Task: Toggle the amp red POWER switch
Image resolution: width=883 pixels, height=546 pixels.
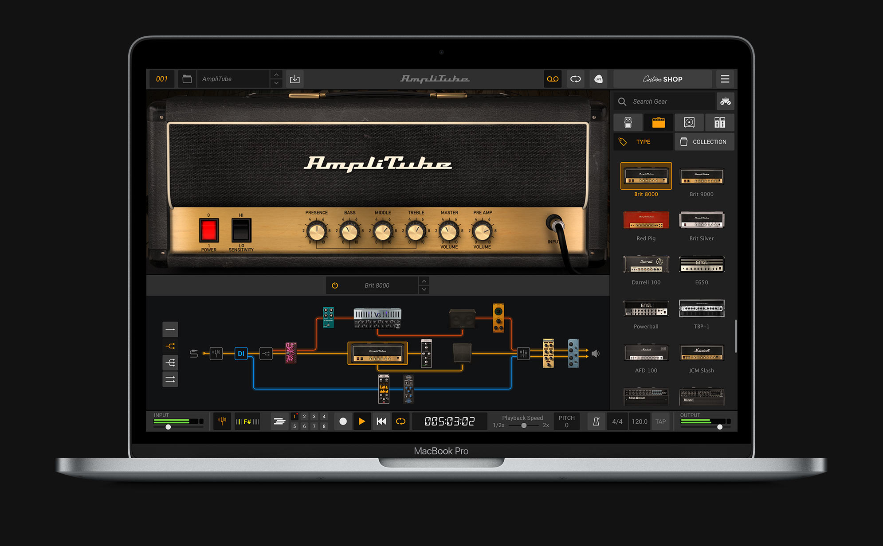Action: click(208, 231)
